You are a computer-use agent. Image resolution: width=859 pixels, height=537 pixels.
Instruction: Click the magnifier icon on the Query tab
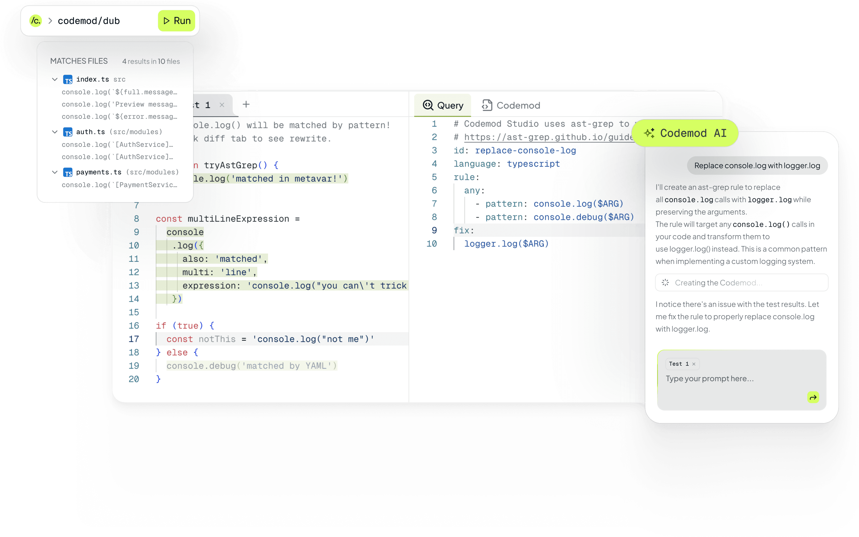(x=428, y=105)
